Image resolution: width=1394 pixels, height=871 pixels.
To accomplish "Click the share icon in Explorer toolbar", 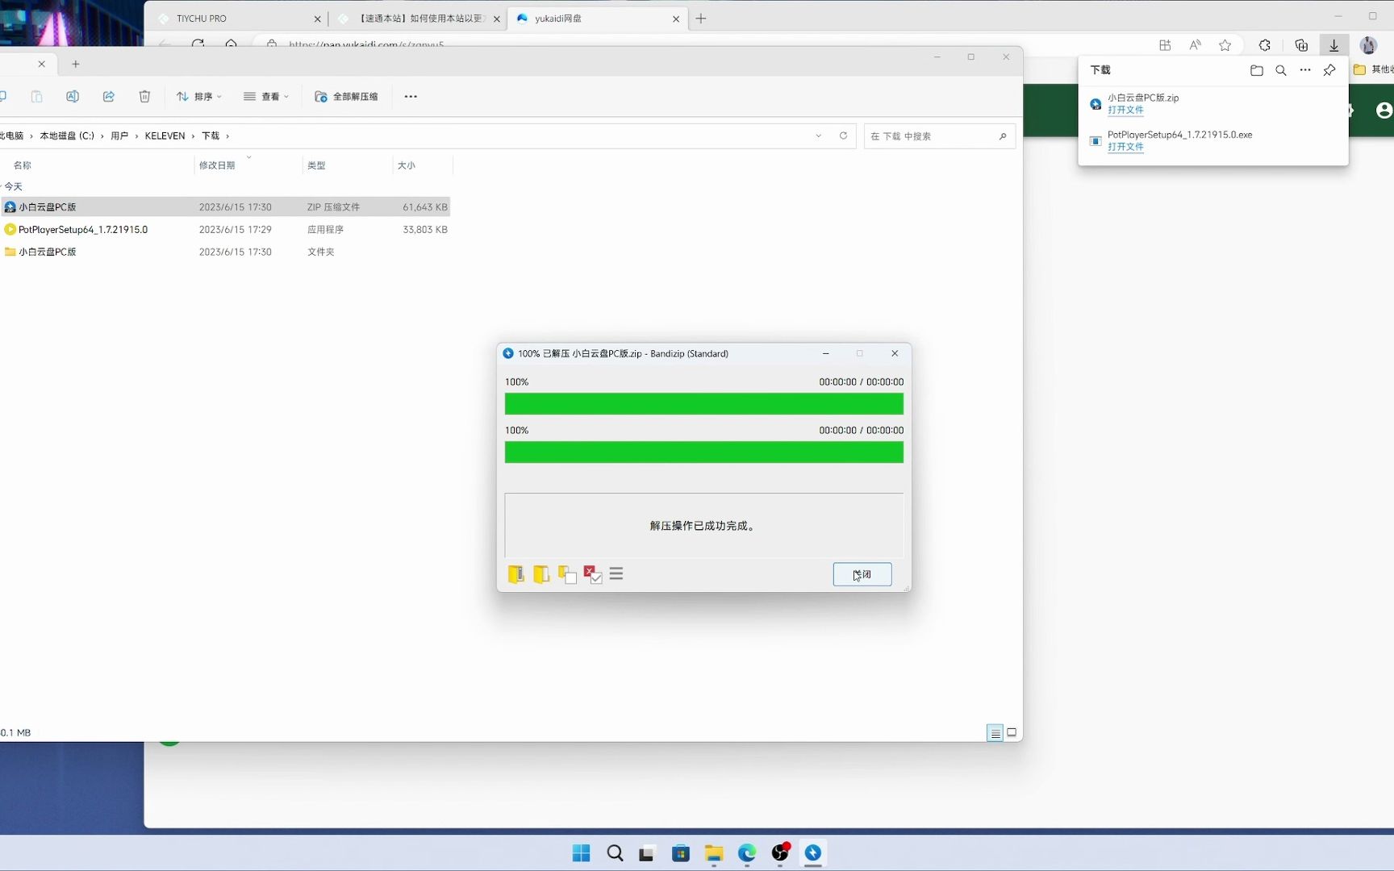I will point(109,97).
